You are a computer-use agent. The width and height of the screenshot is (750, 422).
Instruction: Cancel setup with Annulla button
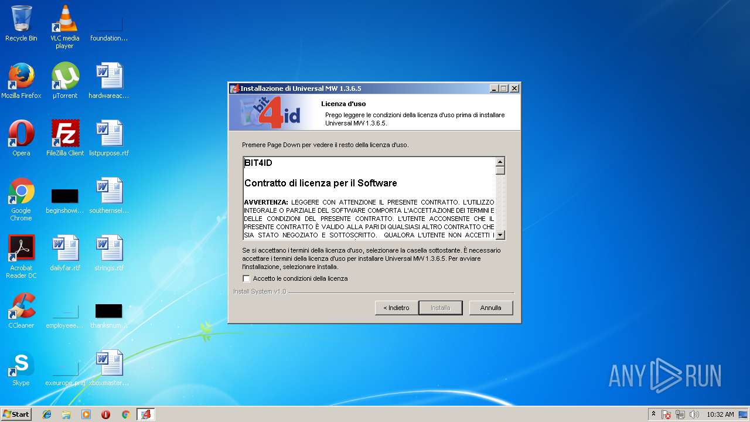491,308
